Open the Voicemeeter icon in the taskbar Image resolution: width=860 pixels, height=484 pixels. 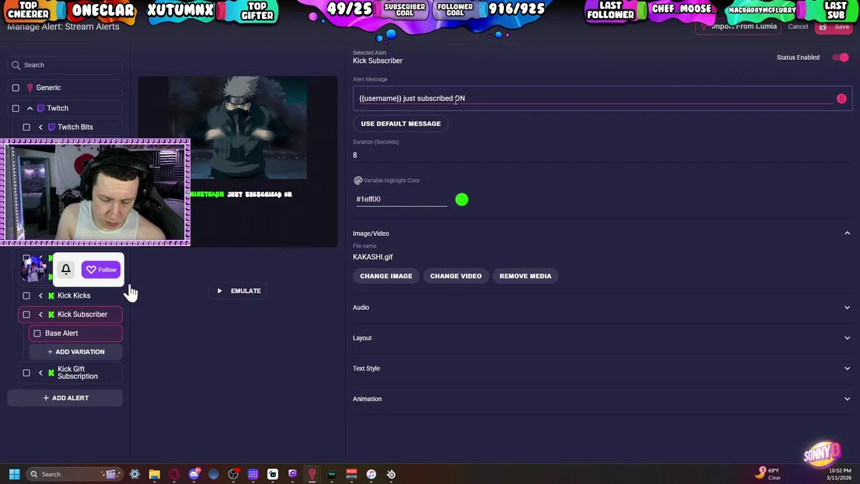coord(351,474)
